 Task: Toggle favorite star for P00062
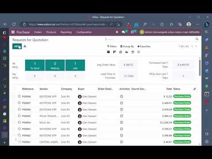(19, 135)
